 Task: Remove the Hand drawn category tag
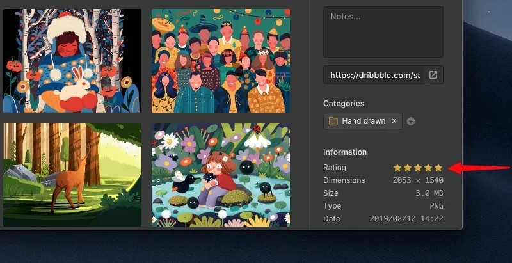[394, 121]
